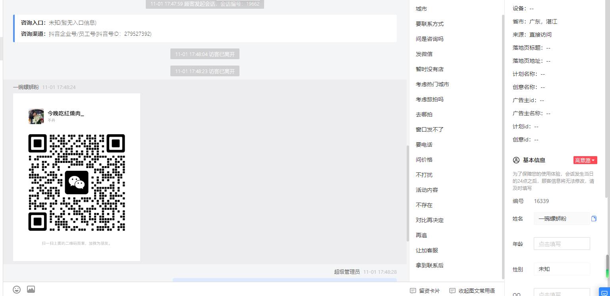
Task: Select quick phrase 再追
Action: (421, 235)
